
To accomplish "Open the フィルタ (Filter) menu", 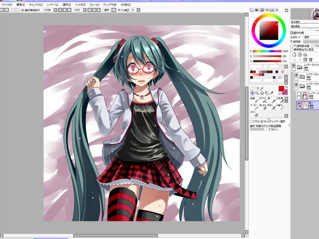I will [x=80, y=5].
